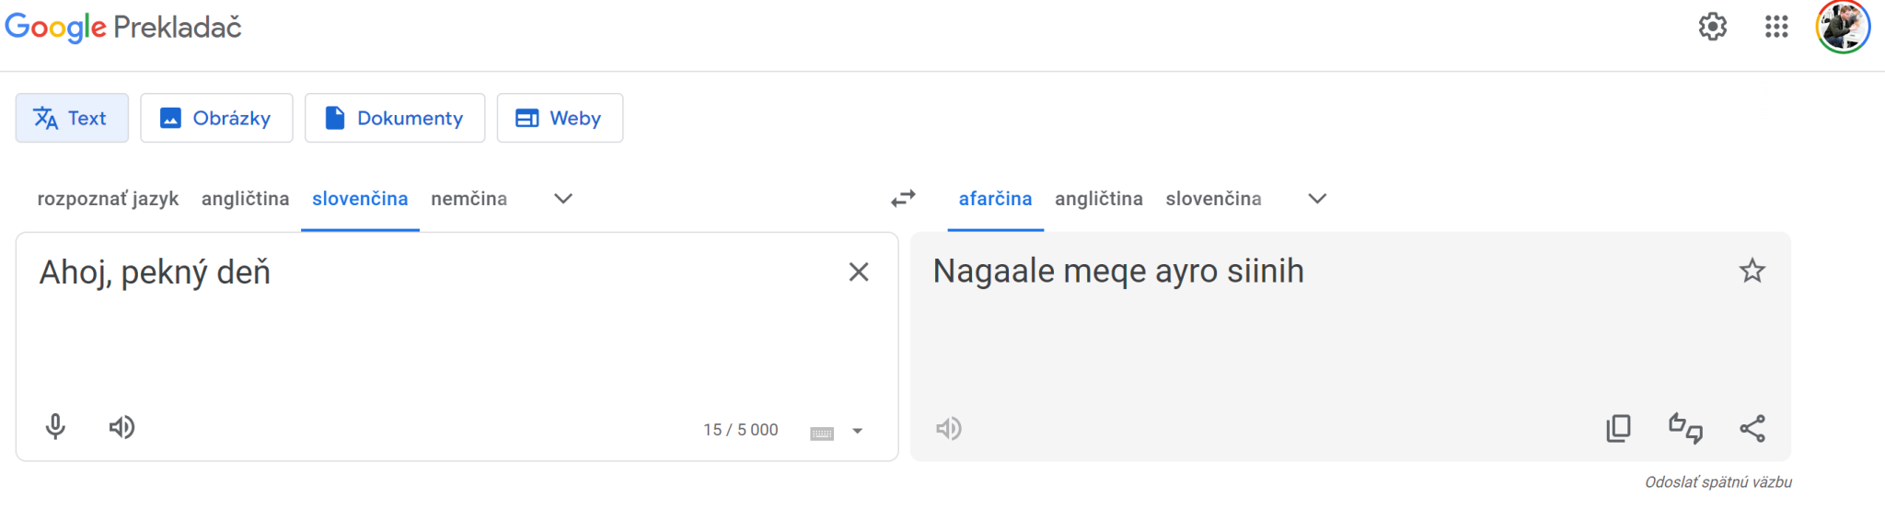Clear the source text
This screenshot has height=520, width=1885.
point(858,272)
